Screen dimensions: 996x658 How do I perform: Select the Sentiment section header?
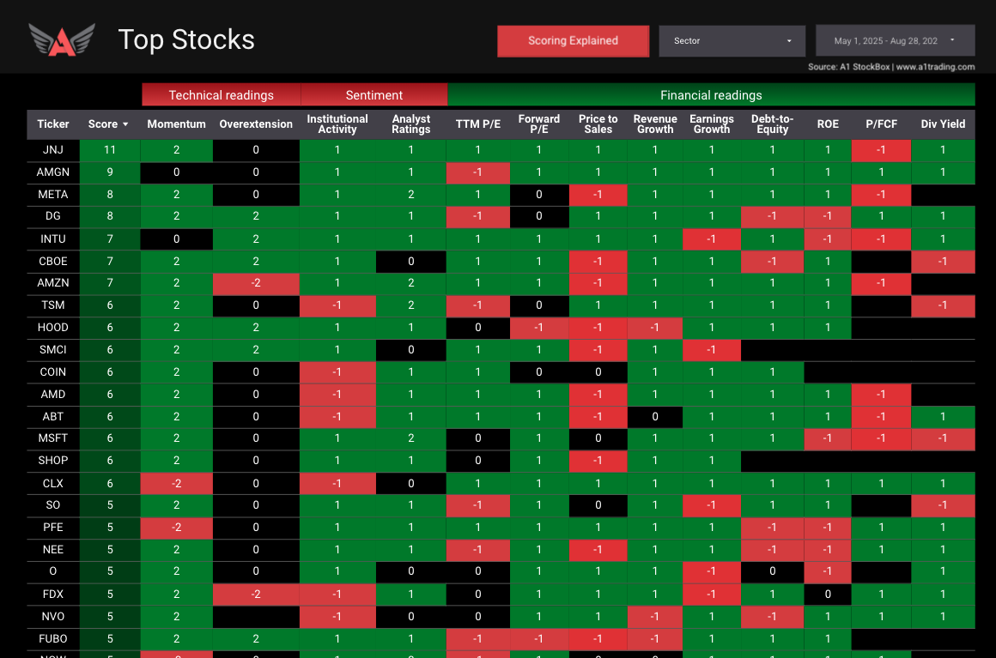(374, 94)
